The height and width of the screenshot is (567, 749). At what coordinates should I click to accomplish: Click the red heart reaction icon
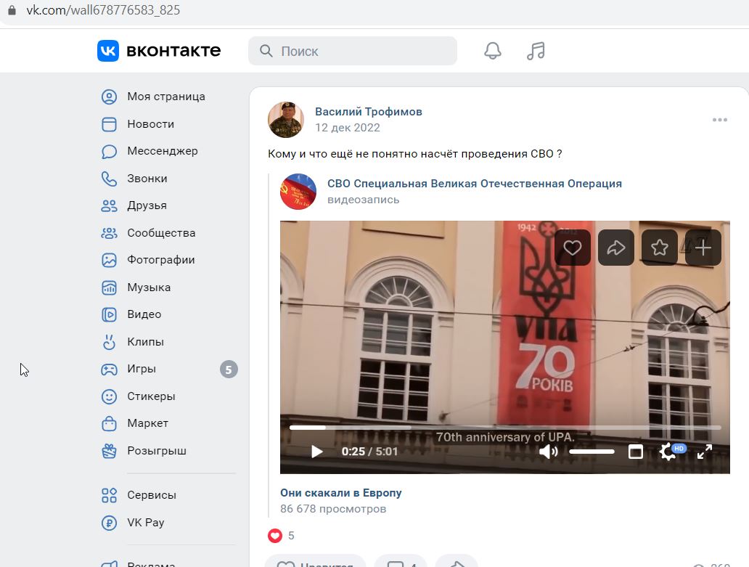point(274,536)
